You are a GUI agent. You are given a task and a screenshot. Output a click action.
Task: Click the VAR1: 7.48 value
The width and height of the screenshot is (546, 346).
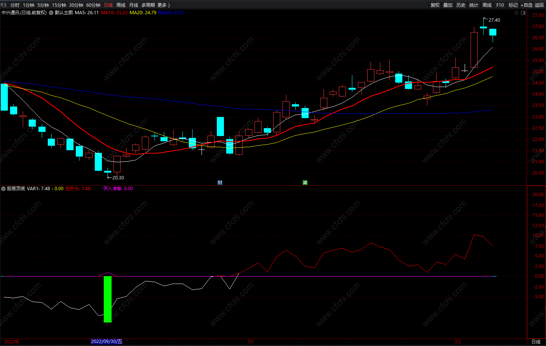(38, 189)
